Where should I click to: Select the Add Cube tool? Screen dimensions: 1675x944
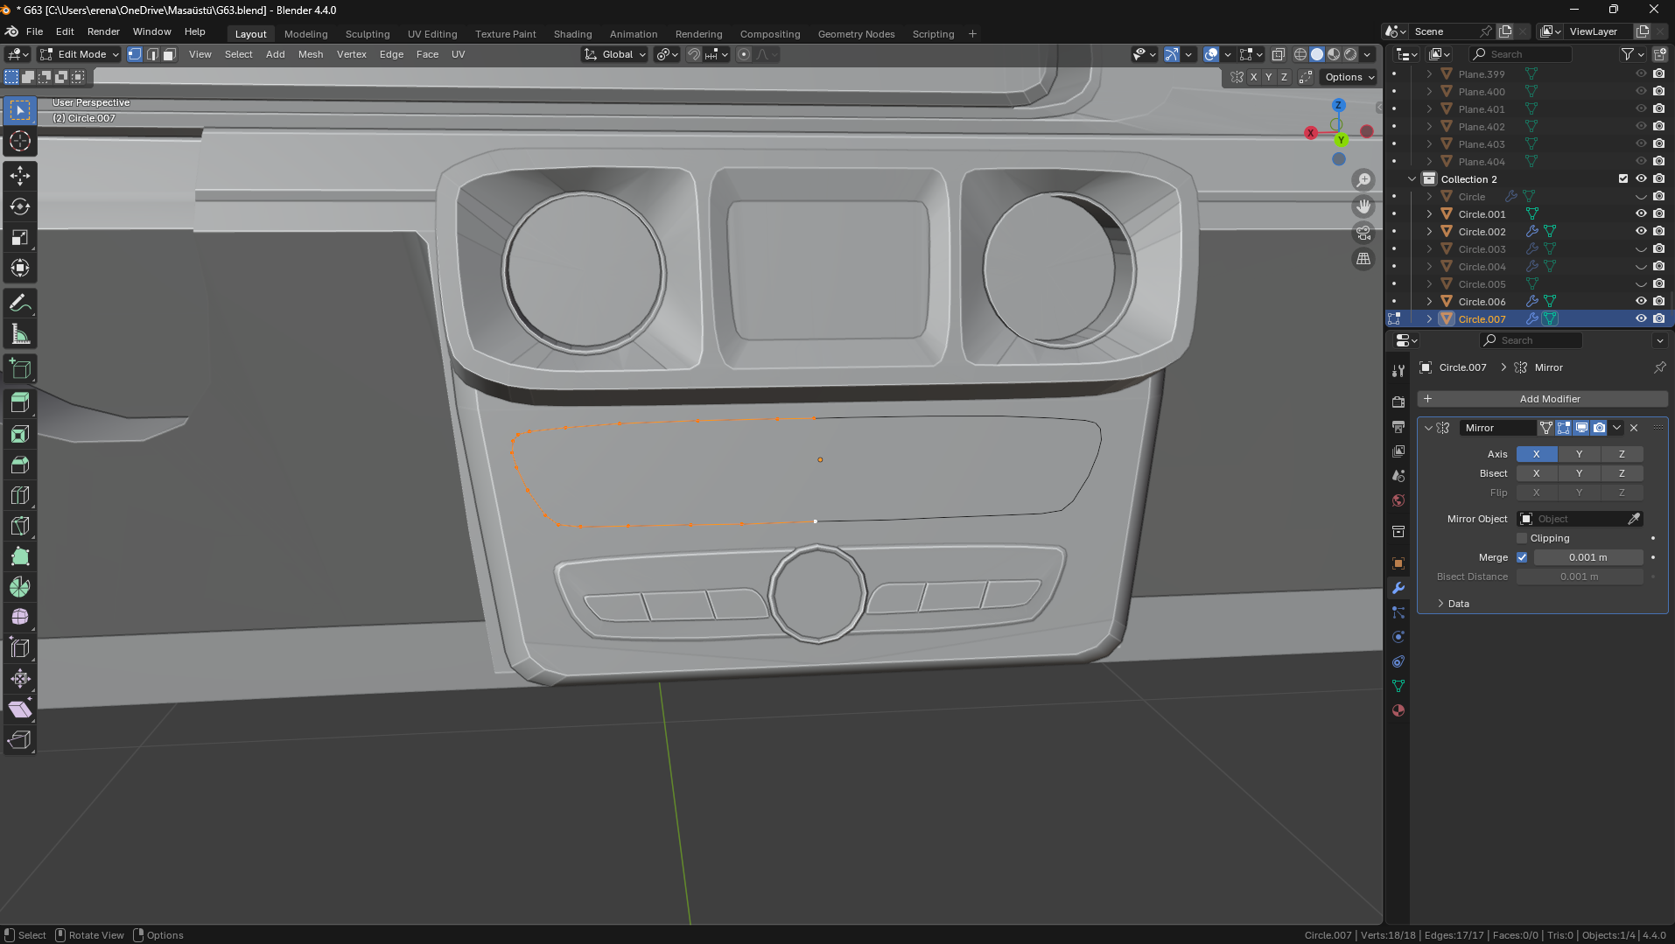(20, 369)
